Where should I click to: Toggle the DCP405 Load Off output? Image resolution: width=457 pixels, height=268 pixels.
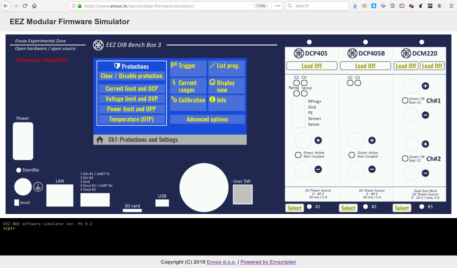tap(311, 66)
